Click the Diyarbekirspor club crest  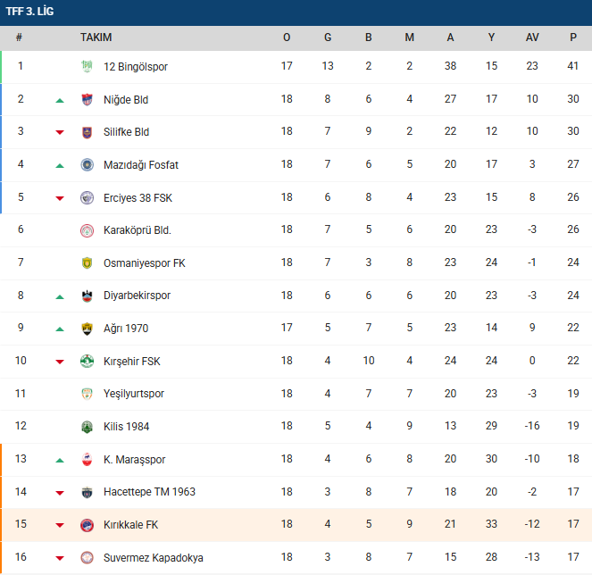pos(87,296)
